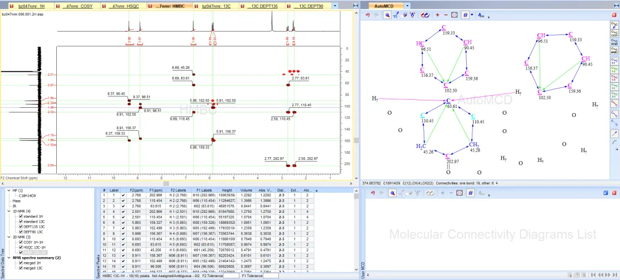The height and width of the screenshot is (280, 620).
Task: Click the fit-to-window icon in AutoMCD toolbar
Action: coord(454,15)
